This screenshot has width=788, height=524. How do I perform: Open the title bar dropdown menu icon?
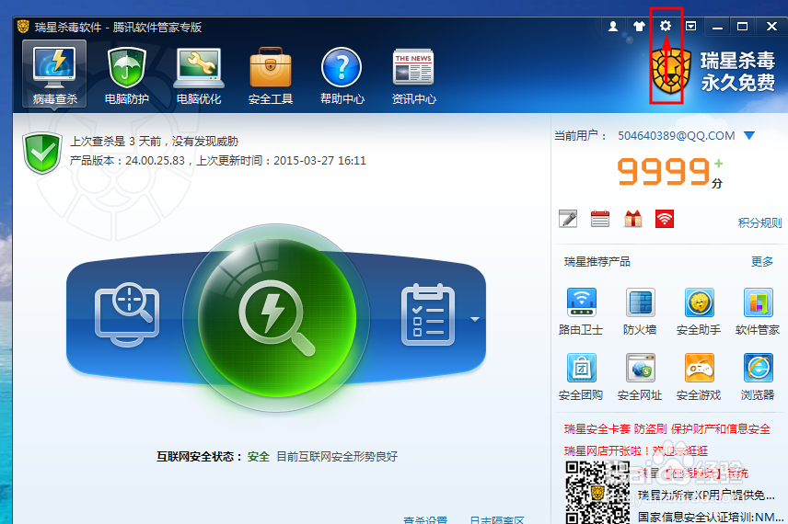pyautogui.click(x=691, y=26)
